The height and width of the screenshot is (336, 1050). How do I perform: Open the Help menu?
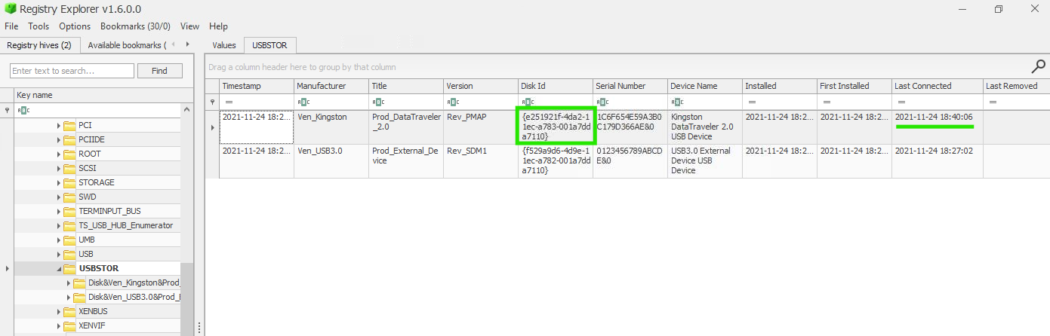pos(218,26)
